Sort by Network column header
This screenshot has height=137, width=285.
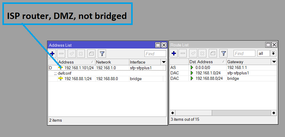(112, 62)
